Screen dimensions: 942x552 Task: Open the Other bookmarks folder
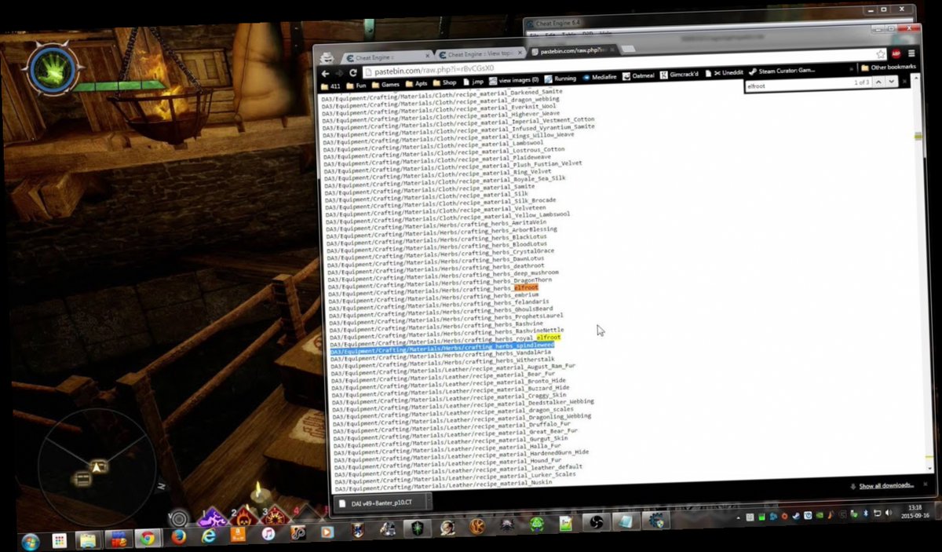[889, 68]
